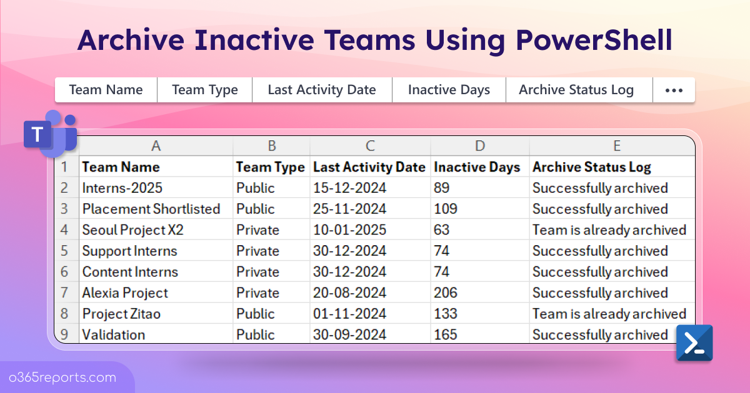Click the 'Archive Inactive Teams Using PowerShell' title
This screenshot has width=750, height=393.
point(375,40)
